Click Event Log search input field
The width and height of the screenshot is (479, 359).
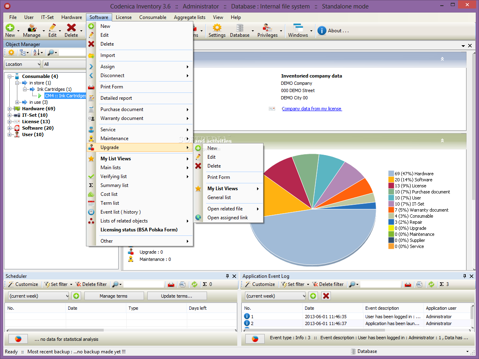380,284
